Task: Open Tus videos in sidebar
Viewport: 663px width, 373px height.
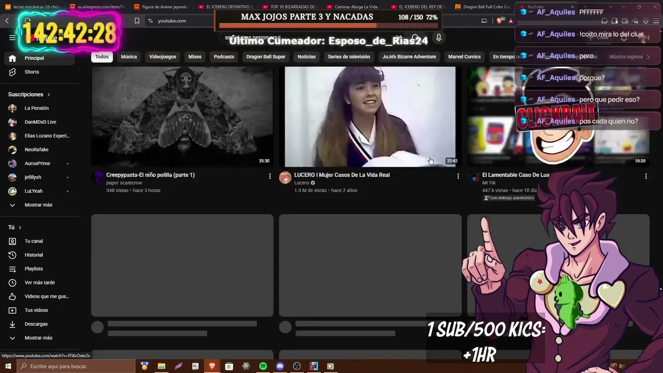Action: click(39, 310)
